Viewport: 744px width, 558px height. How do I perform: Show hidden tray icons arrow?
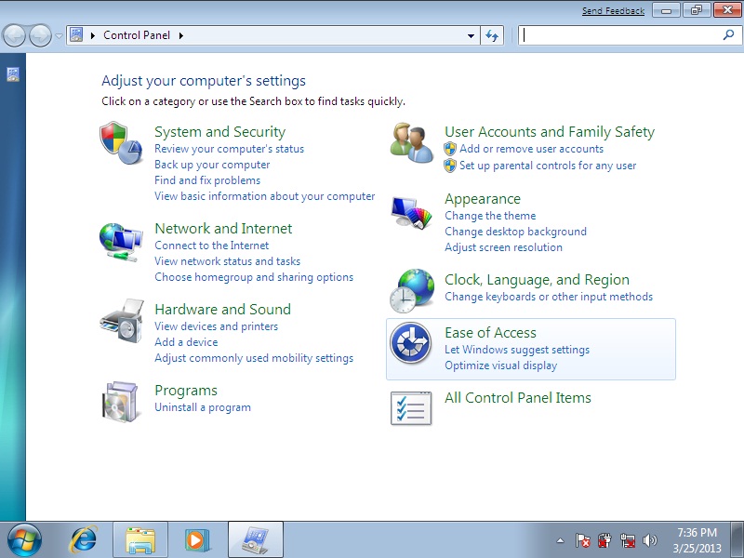pyautogui.click(x=561, y=540)
